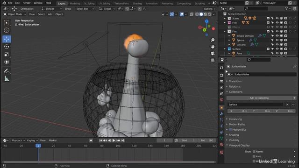Collapse the Viewport Display panel
The height and width of the screenshot is (168, 299).
click(x=239, y=145)
